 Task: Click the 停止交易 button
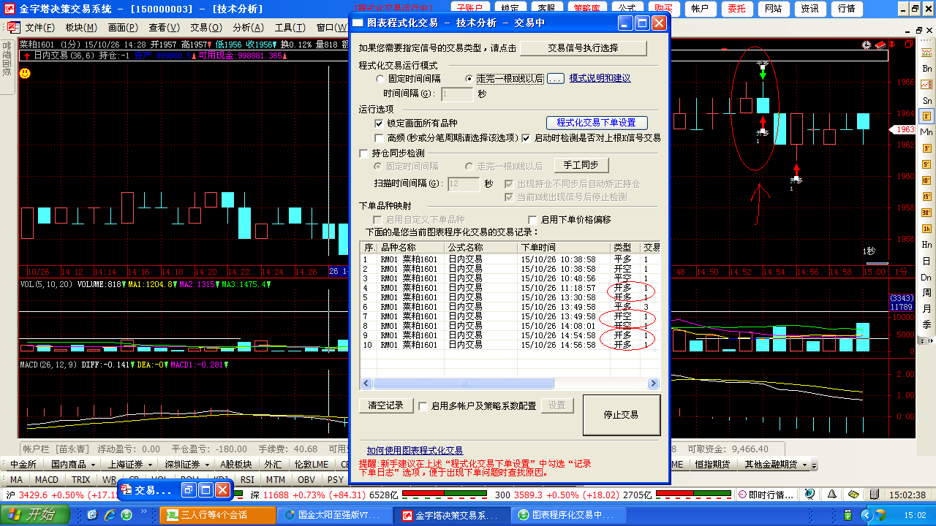(621, 415)
